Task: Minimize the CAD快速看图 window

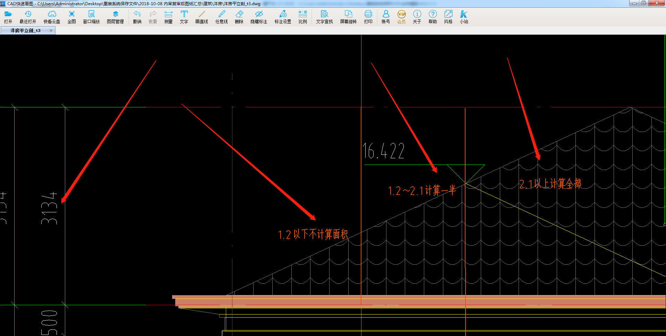Action: pos(634,3)
